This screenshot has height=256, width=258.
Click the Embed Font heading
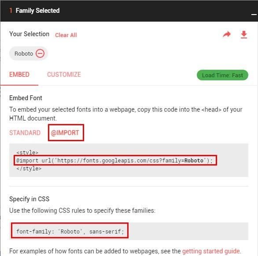(26, 98)
